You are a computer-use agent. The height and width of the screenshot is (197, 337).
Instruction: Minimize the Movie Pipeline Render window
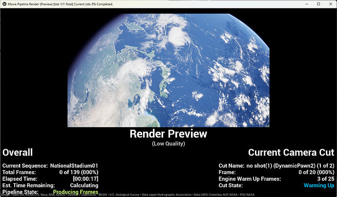(307, 4)
